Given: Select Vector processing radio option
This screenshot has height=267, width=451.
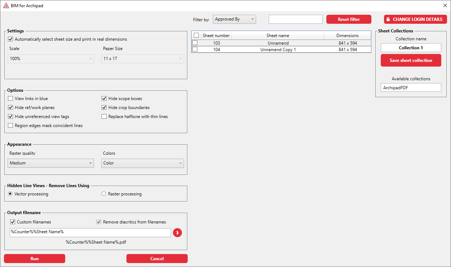Looking at the screenshot, I should (x=10, y=194).
